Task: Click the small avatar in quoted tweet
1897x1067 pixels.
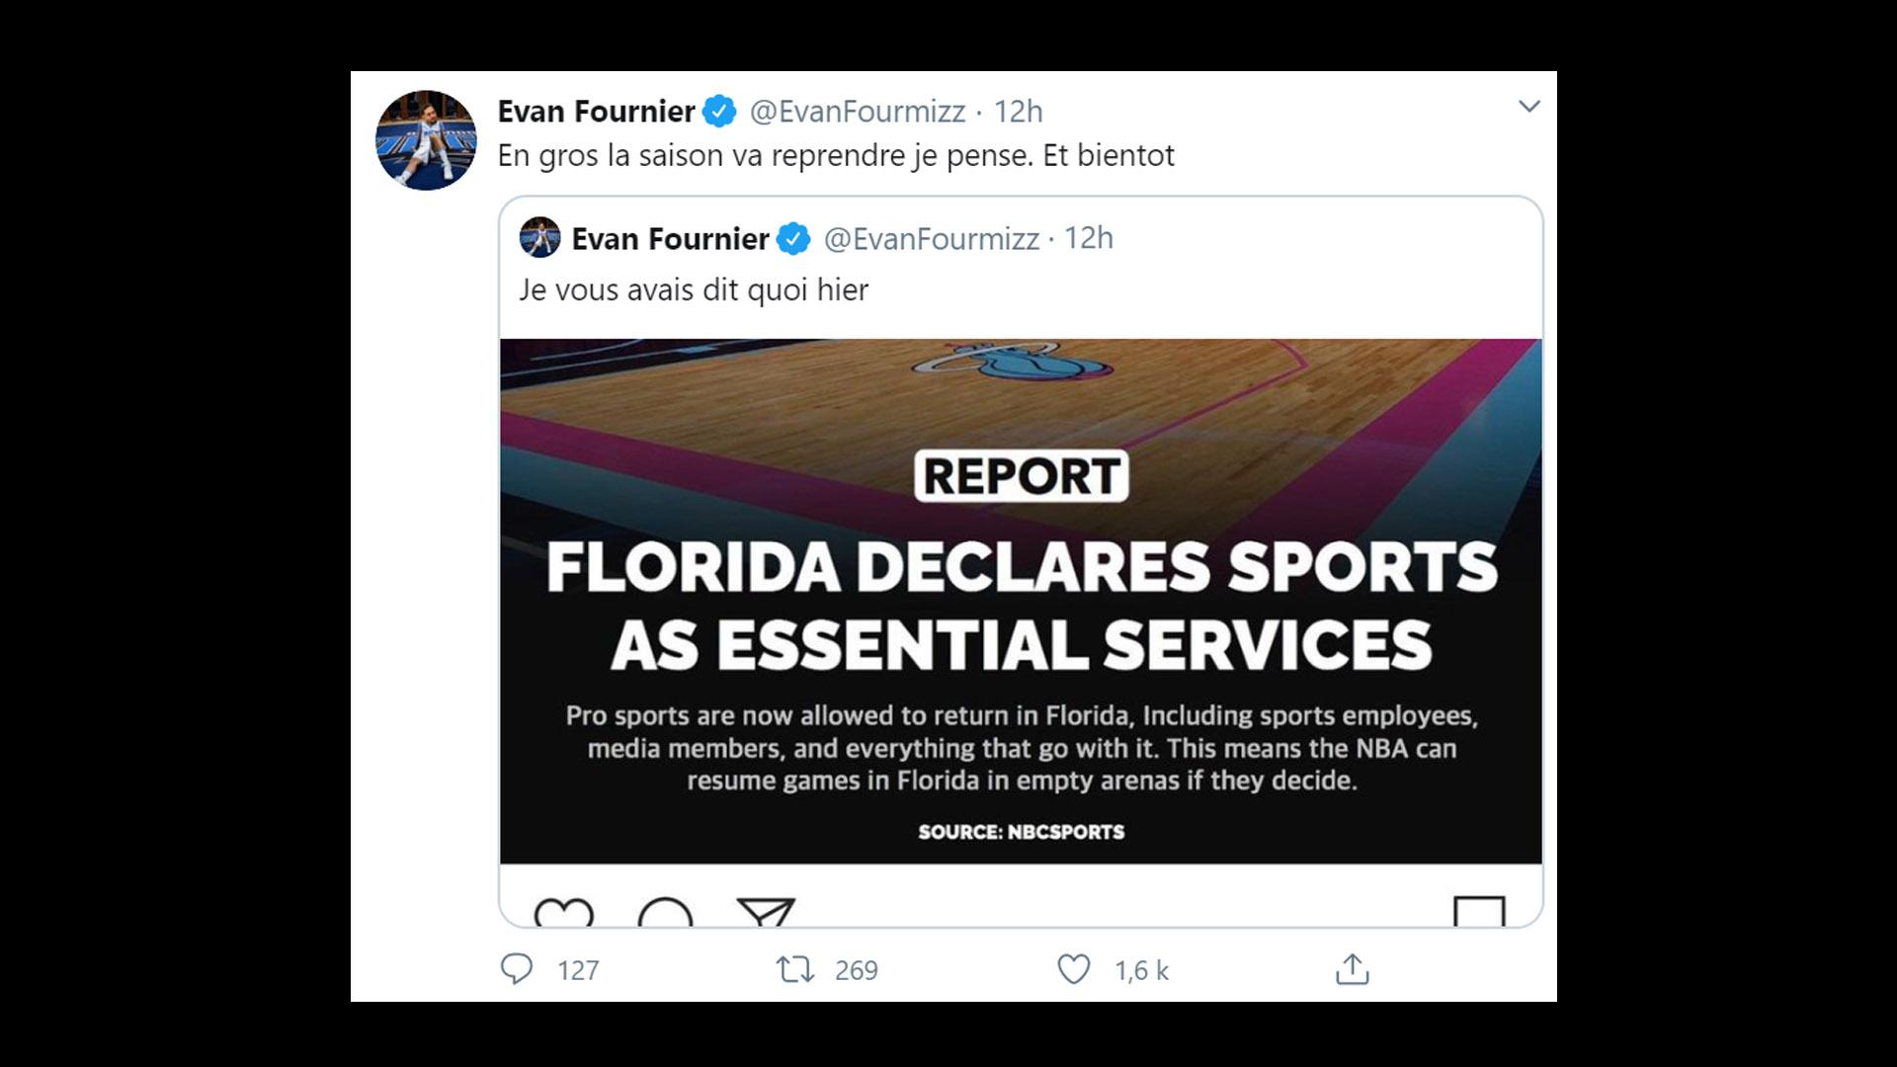Action: tap(540, 238)
